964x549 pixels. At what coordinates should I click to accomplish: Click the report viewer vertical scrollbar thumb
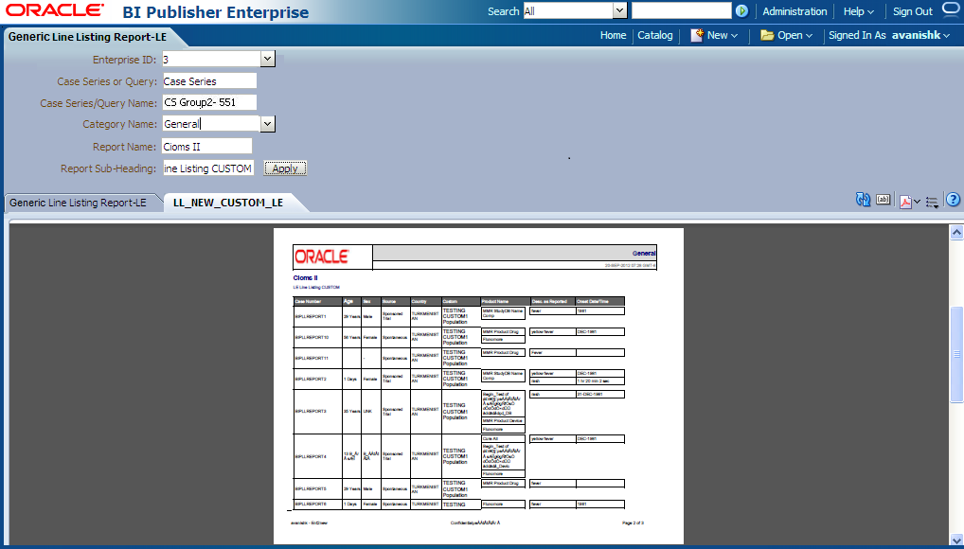click(x=956, y=354)
